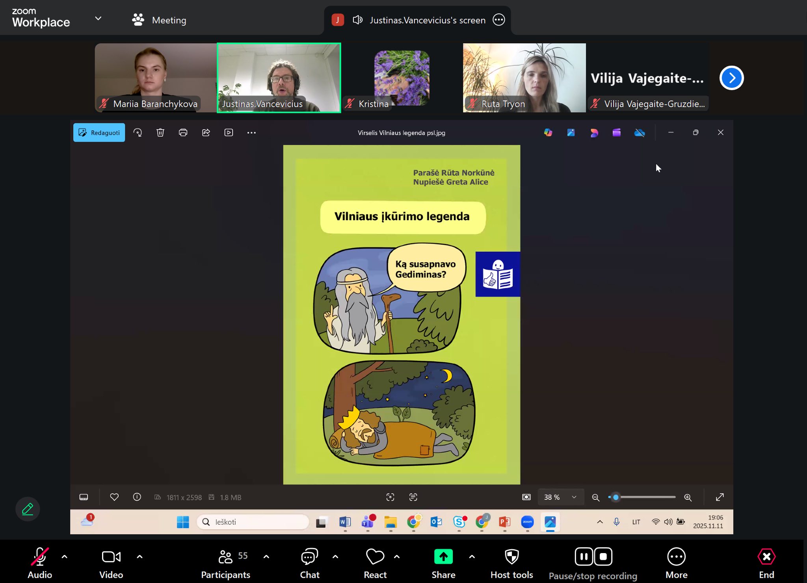This screenshot has width=807, height=583.
Task: Click screen share options ellipsis
Action: (x=499, y=20)
